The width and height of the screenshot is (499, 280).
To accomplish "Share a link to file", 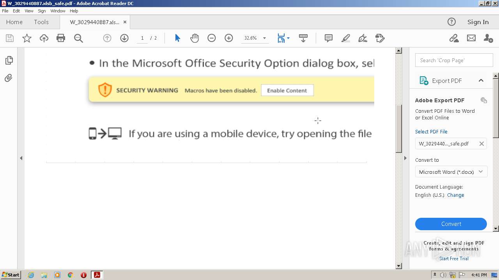I will [x=454, y=38].
